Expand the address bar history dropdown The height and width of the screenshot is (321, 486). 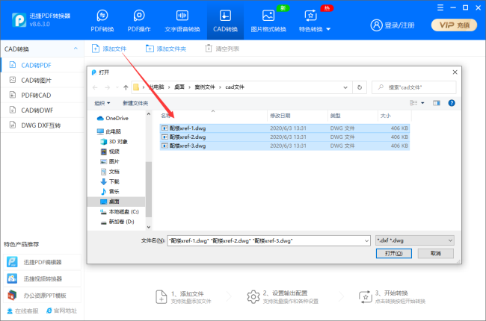point(345,87)
